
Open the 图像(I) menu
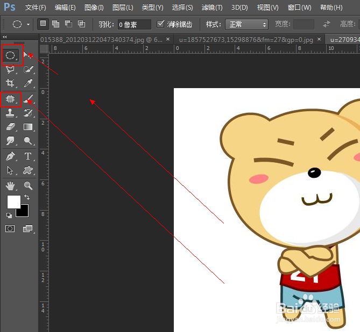pos(94,8)
